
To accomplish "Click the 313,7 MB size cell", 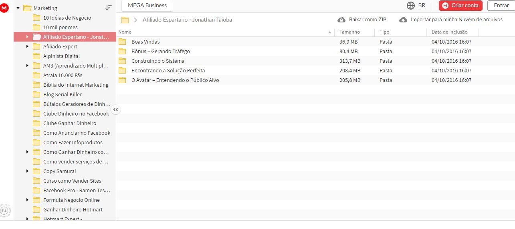I will click(350, 61).
